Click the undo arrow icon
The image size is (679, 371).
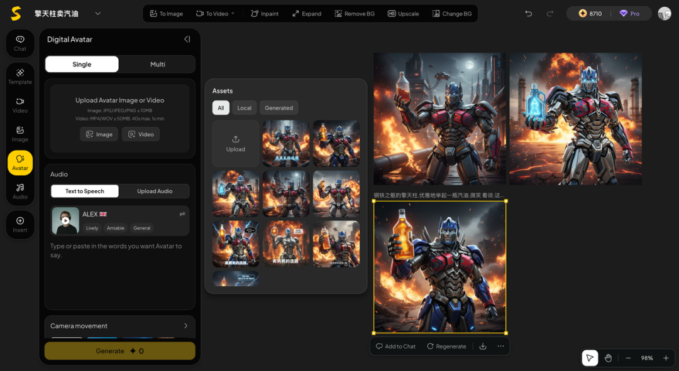(529, 13)
